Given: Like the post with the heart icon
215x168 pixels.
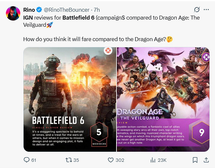Looking at the screenshot, I should click(x=111, y=160).
